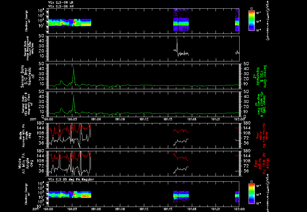Image resolution: width=307 pixels, height=212 pixels.
Task: Click the magnetic field peak in Btot panel
Action: tap(74, 68)
